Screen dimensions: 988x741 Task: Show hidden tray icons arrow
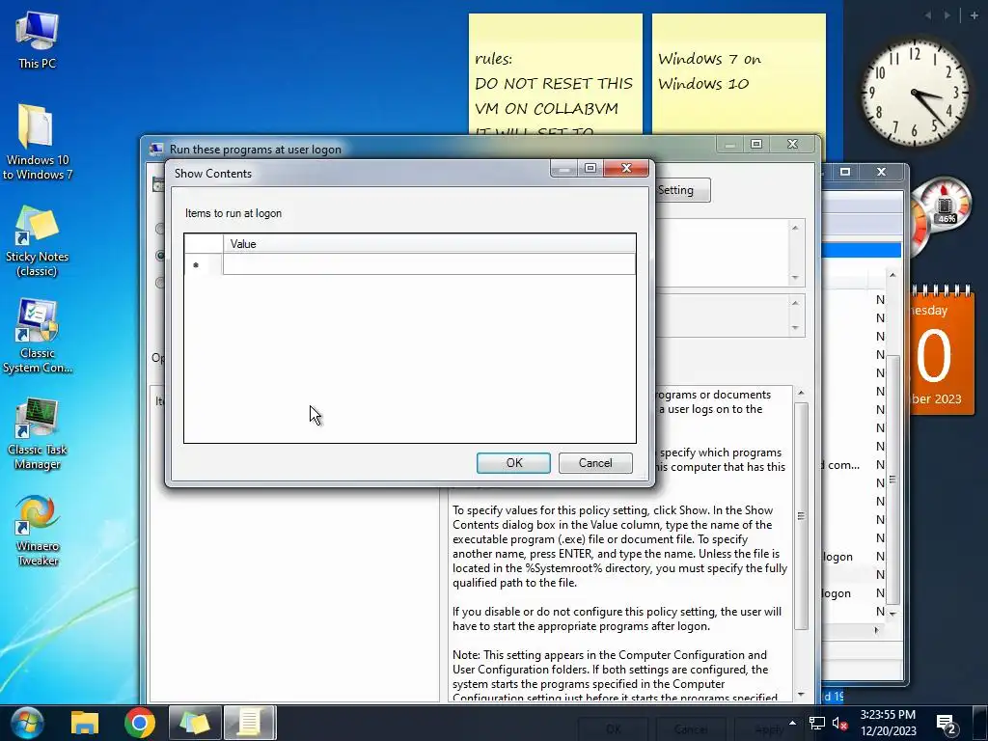[793, 723]
